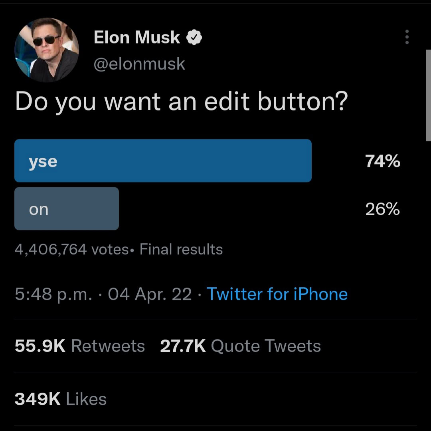This screenshot has height=431, width=431.
Task: View the 55.9K Retweets list
Action: [x=80, y=346]
